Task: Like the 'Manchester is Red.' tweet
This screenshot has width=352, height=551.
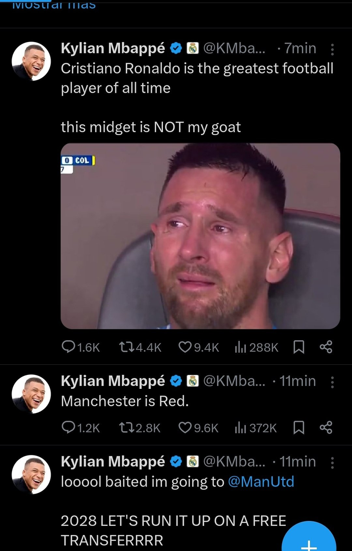Action: point(185,427)
